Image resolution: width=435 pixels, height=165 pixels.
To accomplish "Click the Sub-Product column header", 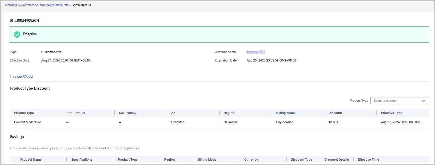I will tap(76, 113).
